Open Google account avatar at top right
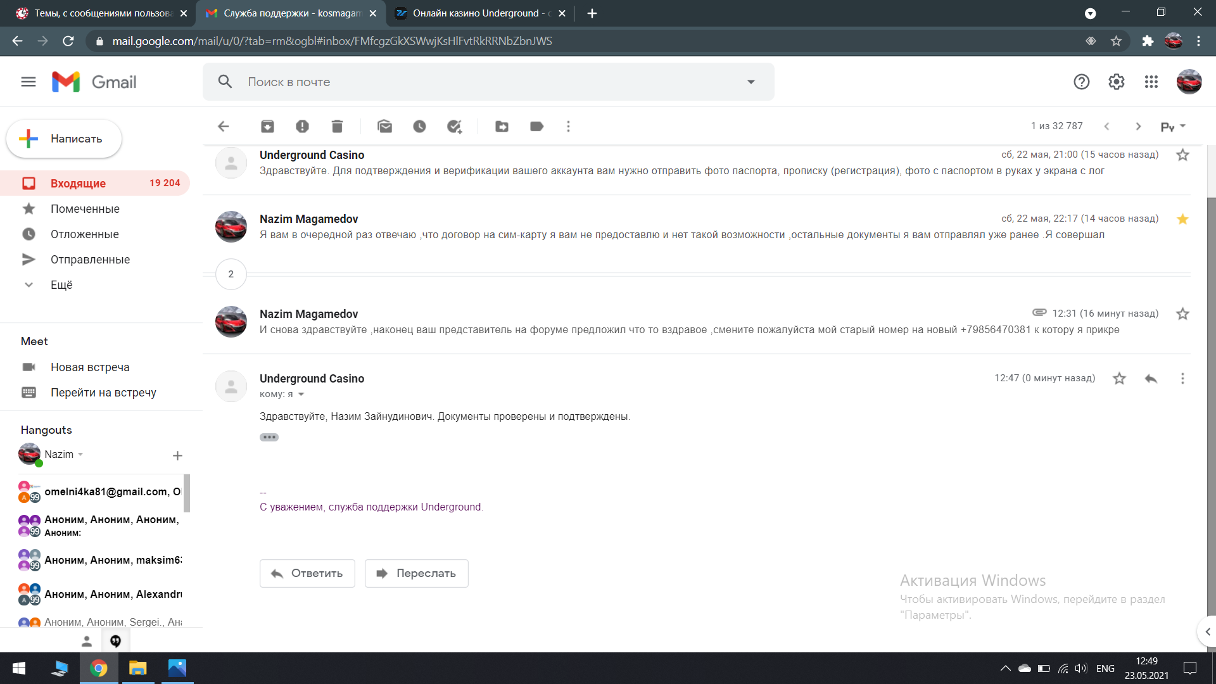The width and height of the screenshot is (1216, 684). 1189,82
